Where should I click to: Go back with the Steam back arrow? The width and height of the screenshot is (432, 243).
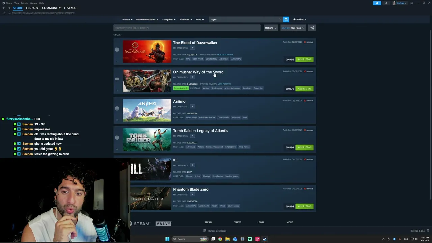[4, 8]
